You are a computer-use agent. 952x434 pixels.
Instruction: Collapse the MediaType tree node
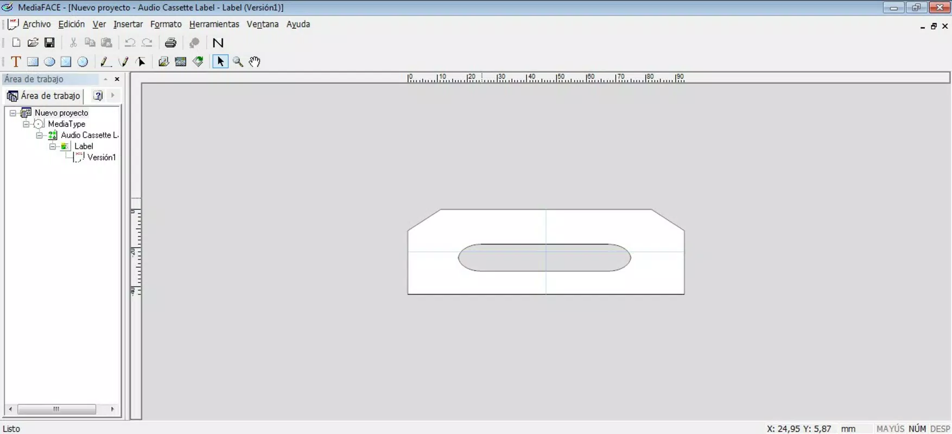click(x=26, y=124)
